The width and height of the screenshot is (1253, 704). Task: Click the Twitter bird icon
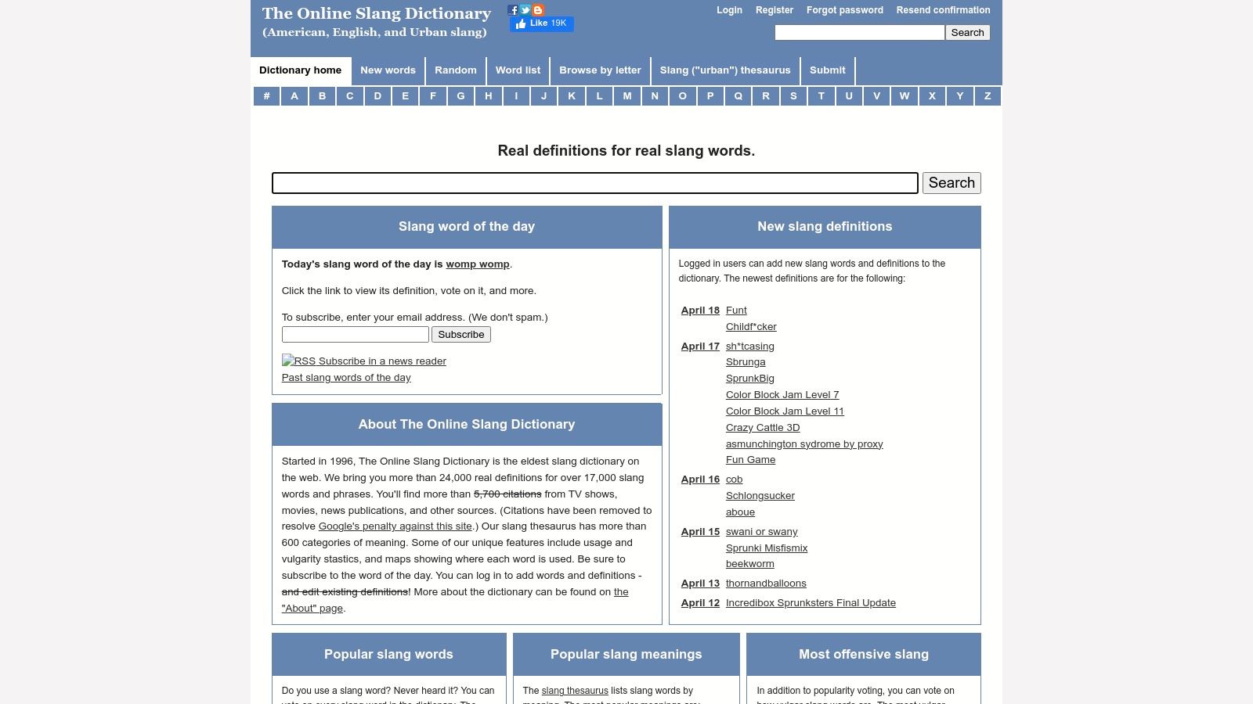click(x=525, y=10)
